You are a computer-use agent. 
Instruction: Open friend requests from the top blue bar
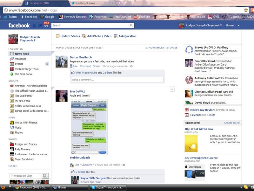pyautogui.click(x=34, y=25)
